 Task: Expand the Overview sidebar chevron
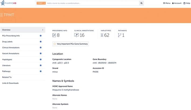pos(43,30)
